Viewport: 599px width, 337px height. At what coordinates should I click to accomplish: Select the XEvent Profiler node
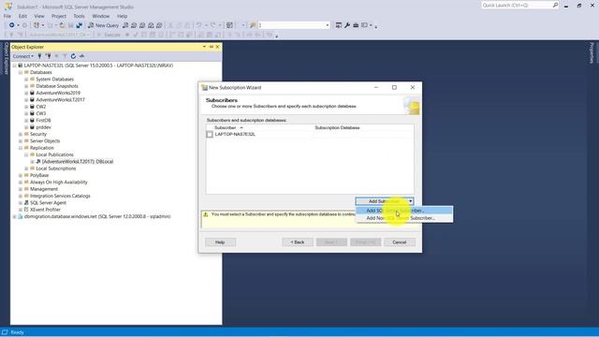(45, 210)
